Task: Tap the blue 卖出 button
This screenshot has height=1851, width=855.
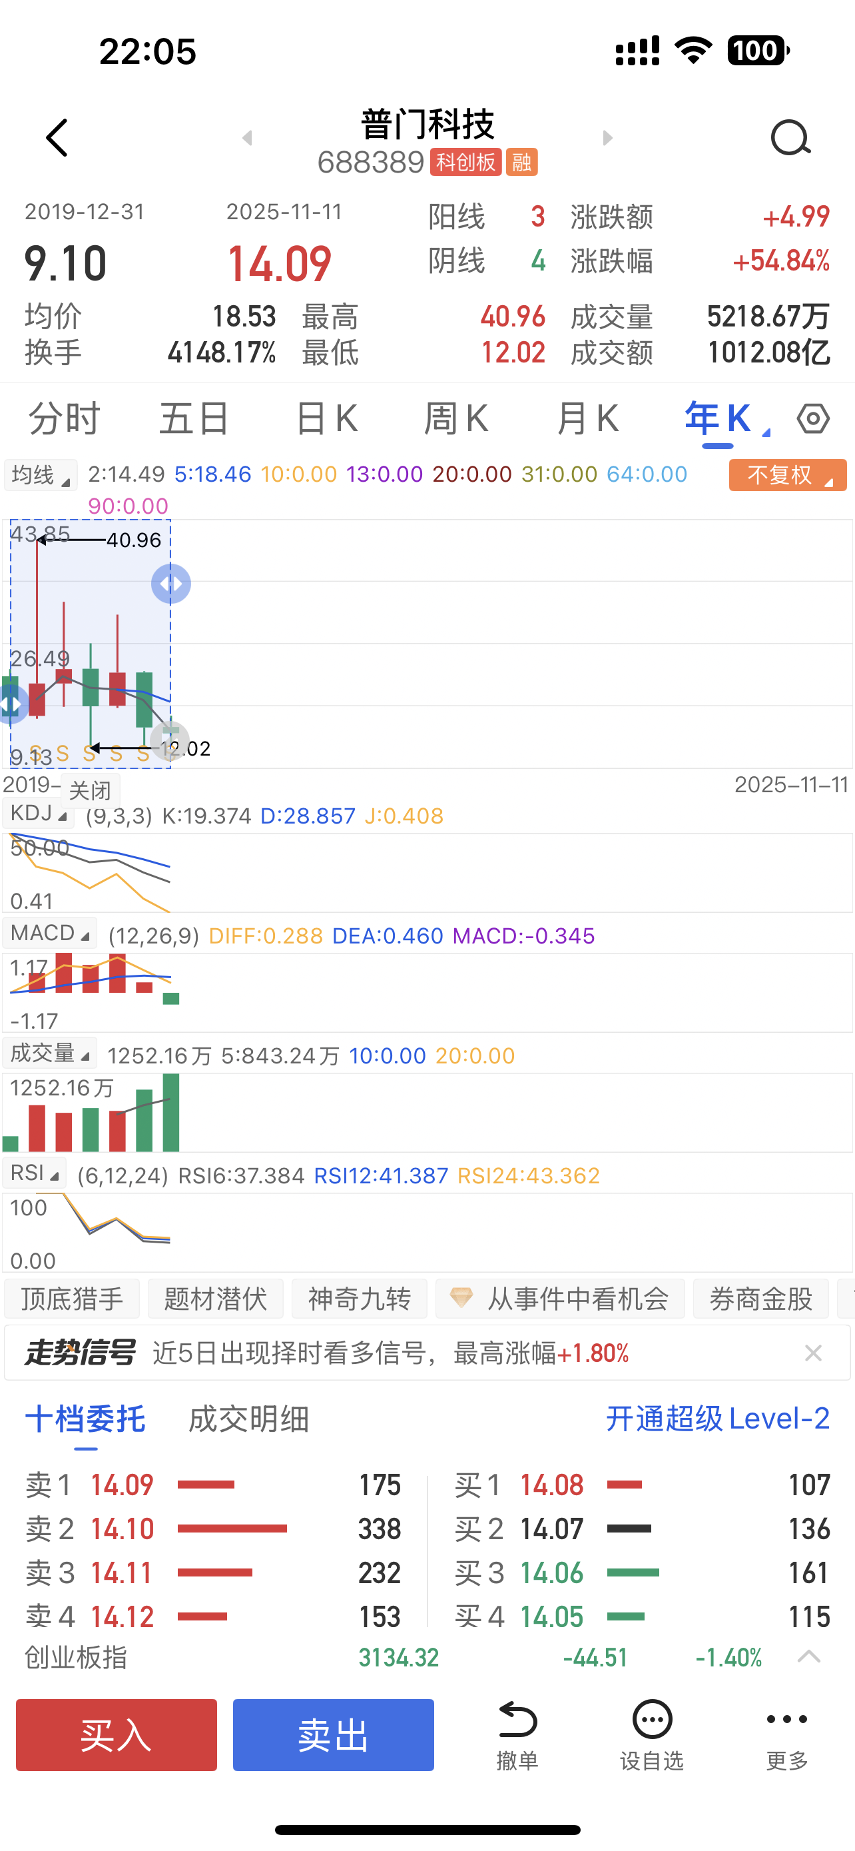Action: click(x=333, y=1734)
